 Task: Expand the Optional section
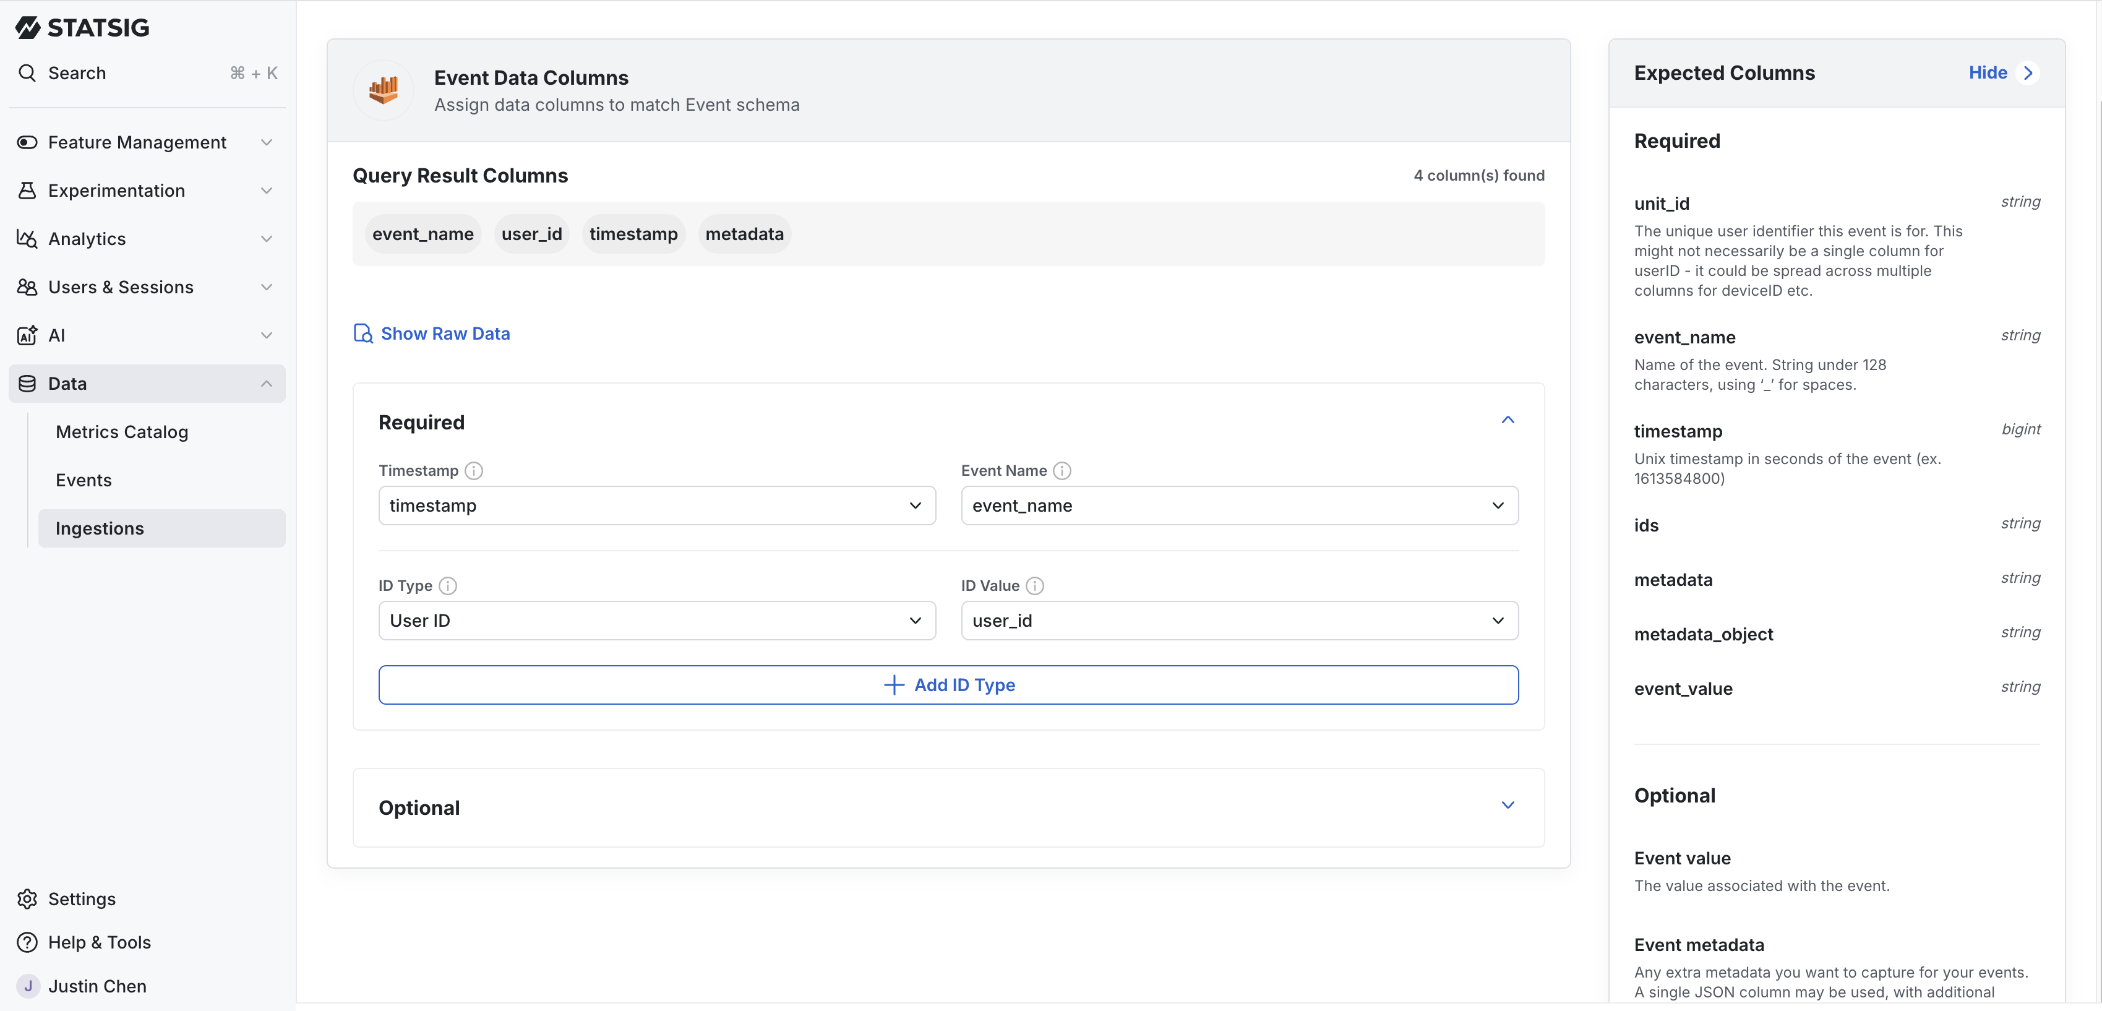coord(1508,804)
